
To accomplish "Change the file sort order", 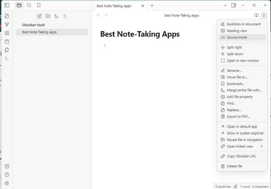I will coord(56,16).
